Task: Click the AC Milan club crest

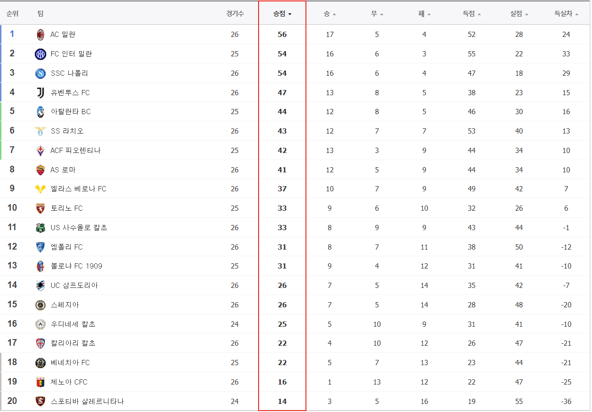Action: point(40,35)
